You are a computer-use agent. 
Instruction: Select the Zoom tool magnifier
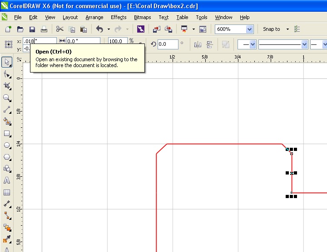tap(7, 98)
